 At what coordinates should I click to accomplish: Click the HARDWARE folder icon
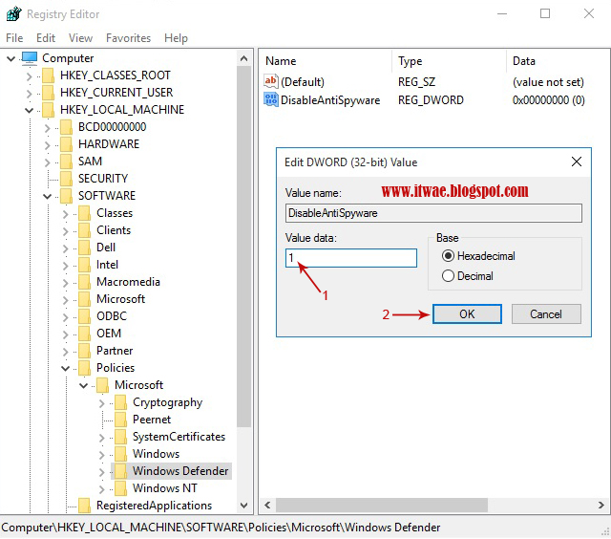pyautogui.click(x=66, y=144)
